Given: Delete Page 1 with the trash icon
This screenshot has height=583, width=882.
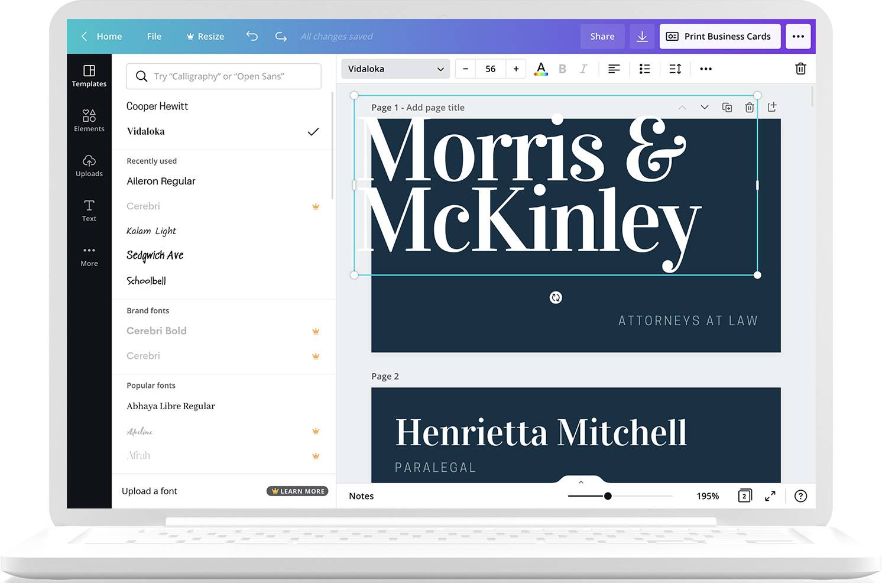Looking at the screenshot, I should [x=749, y=107].
